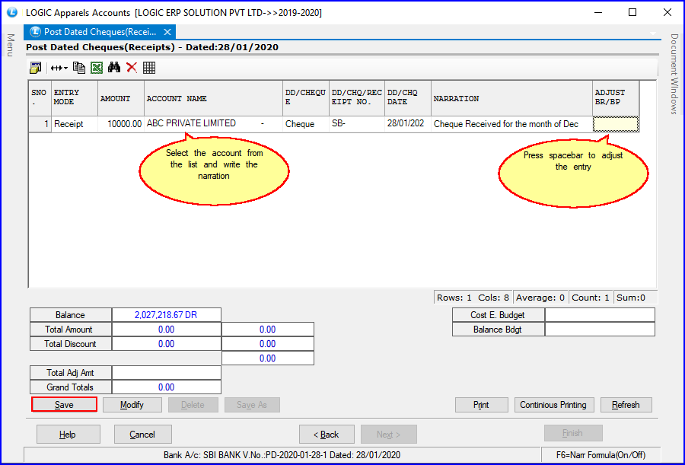Open the binoculars search tool
Viewport: 685px width, 465px height.
point(114,68)
